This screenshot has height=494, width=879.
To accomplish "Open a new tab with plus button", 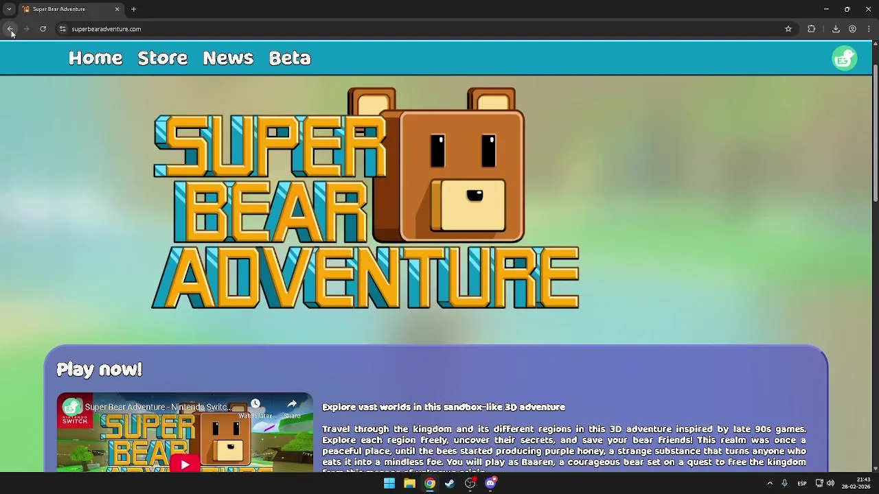I will pyautogui.click(x=134, y=9).
